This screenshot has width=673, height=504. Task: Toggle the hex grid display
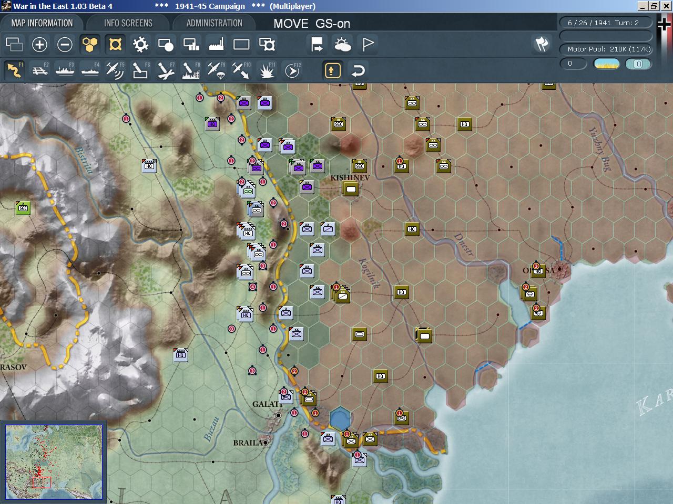point(90,45)
